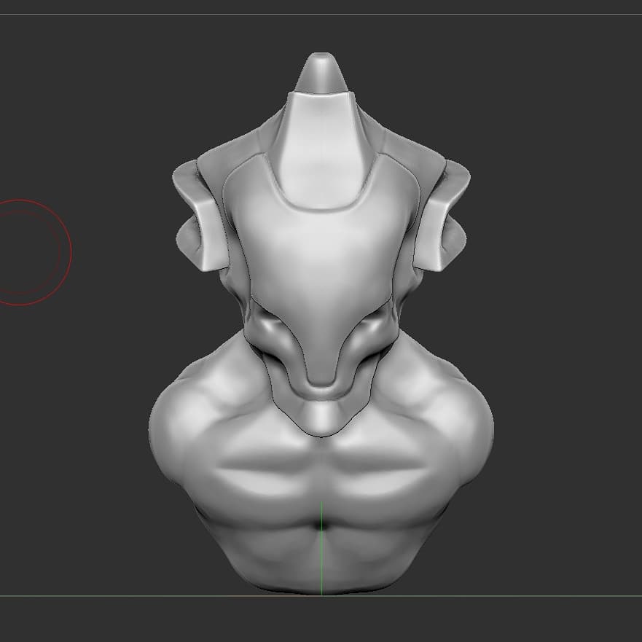The height and width of the screenshot is (642, 642).
Task: Select the central face mask plate of the sculpt
Action: tap(321, 270)
